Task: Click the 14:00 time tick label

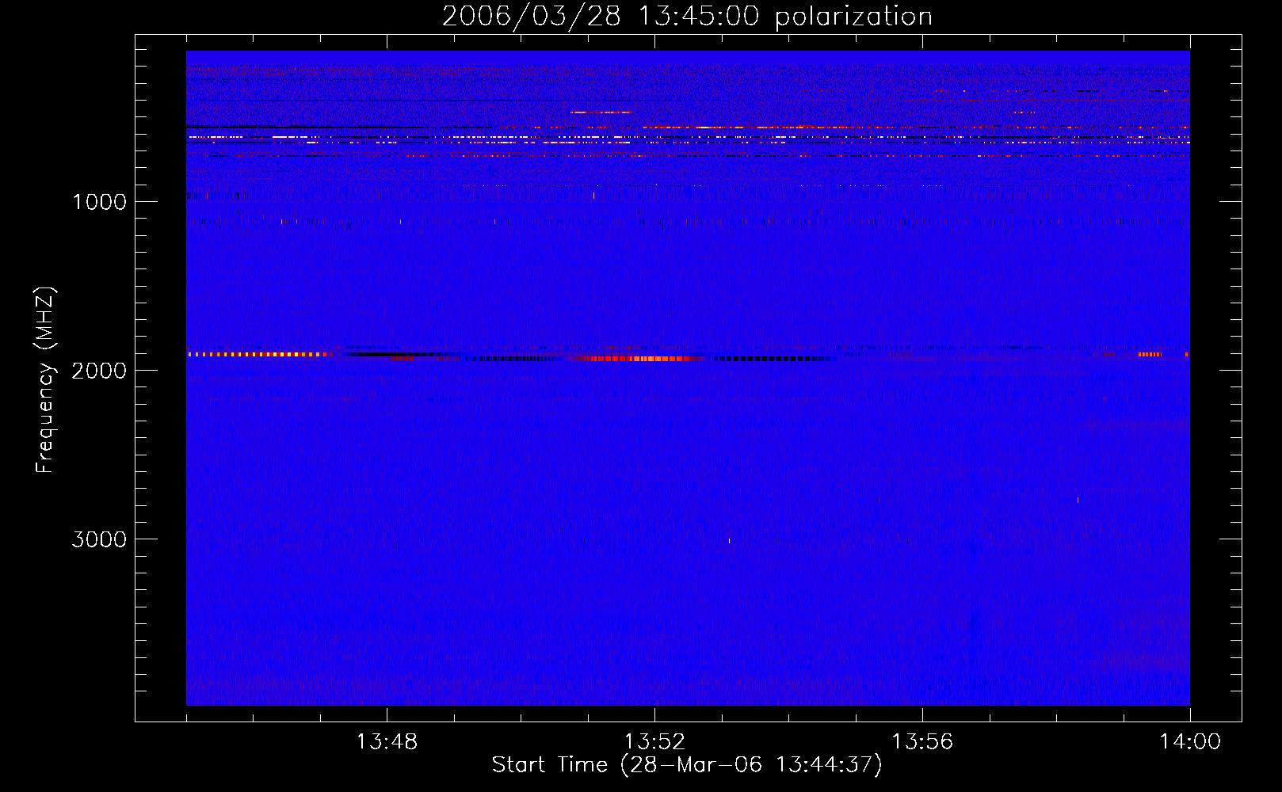Action: click(x=1190, y=742)
